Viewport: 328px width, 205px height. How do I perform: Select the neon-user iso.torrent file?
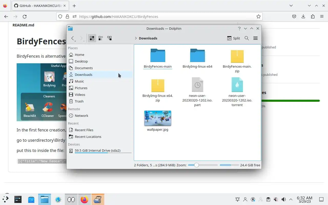pos(237,92)
